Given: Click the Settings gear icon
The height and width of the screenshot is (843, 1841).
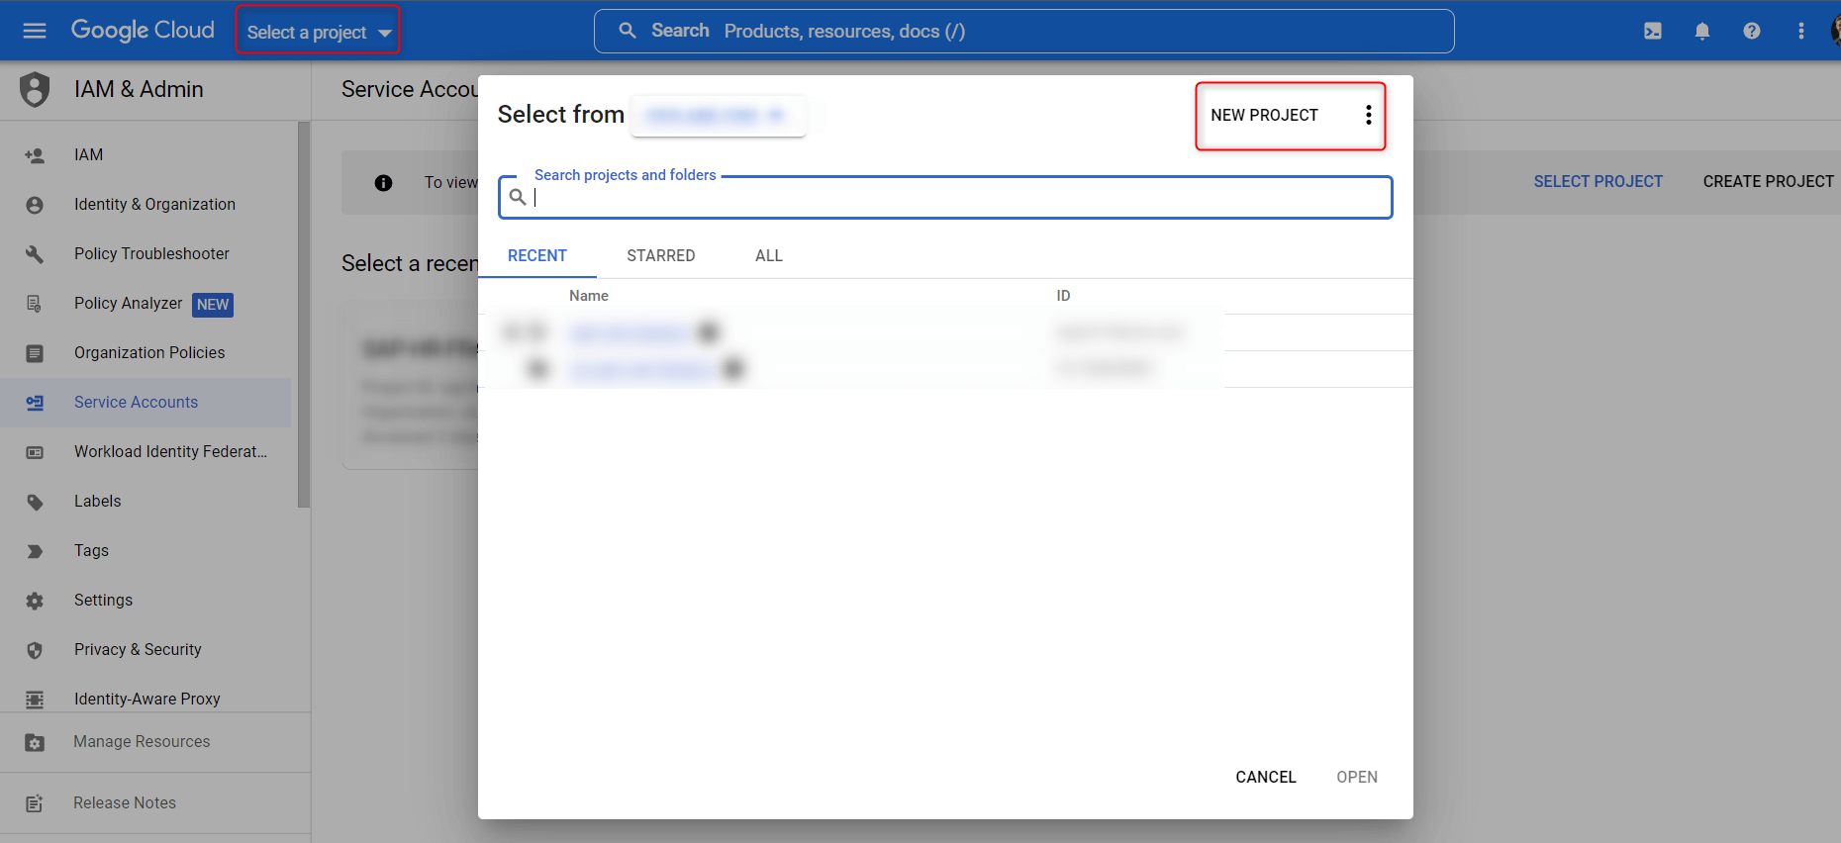Looking at the screenshot, I should (35, 601).
